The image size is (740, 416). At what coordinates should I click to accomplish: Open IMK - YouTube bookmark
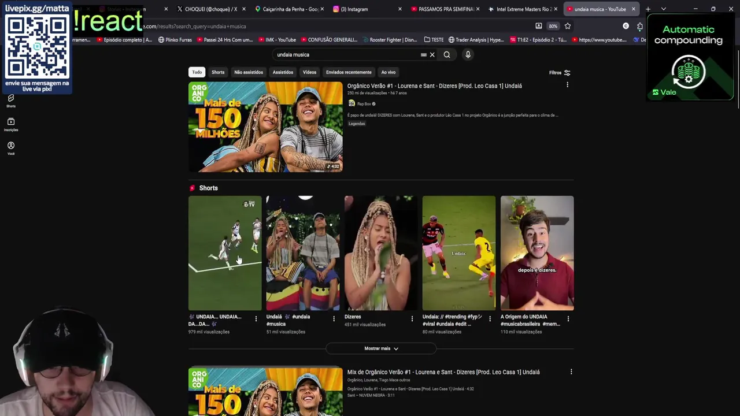pos(277,40)
